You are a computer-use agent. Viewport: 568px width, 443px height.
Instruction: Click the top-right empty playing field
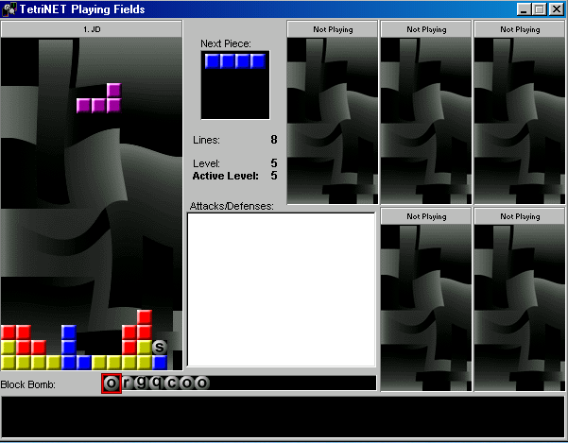click(520, 121)
